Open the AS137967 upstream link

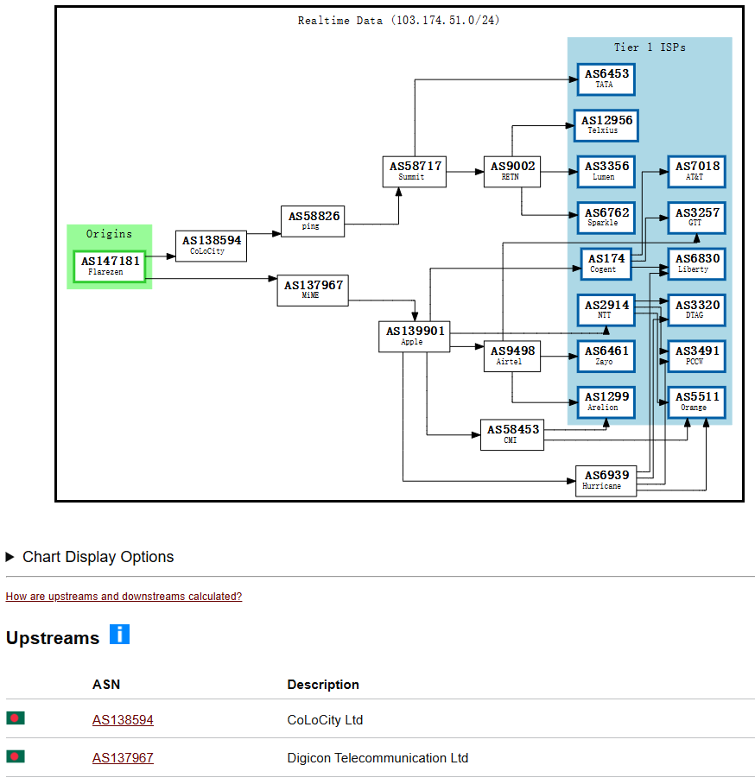point(123,758)
